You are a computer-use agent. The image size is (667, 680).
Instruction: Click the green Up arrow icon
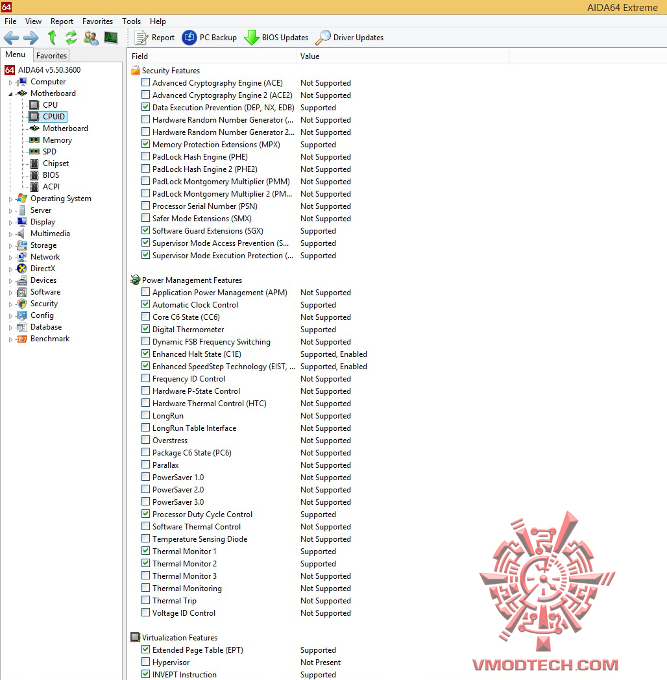pos(52,38)
